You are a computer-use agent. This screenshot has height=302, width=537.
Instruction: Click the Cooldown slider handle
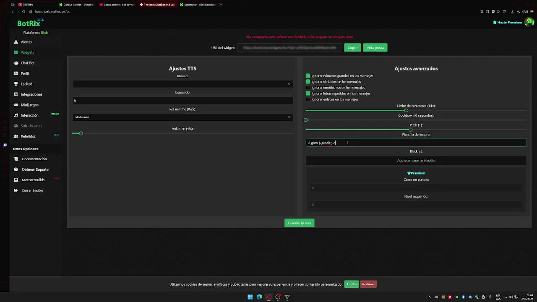click(306, 120)
